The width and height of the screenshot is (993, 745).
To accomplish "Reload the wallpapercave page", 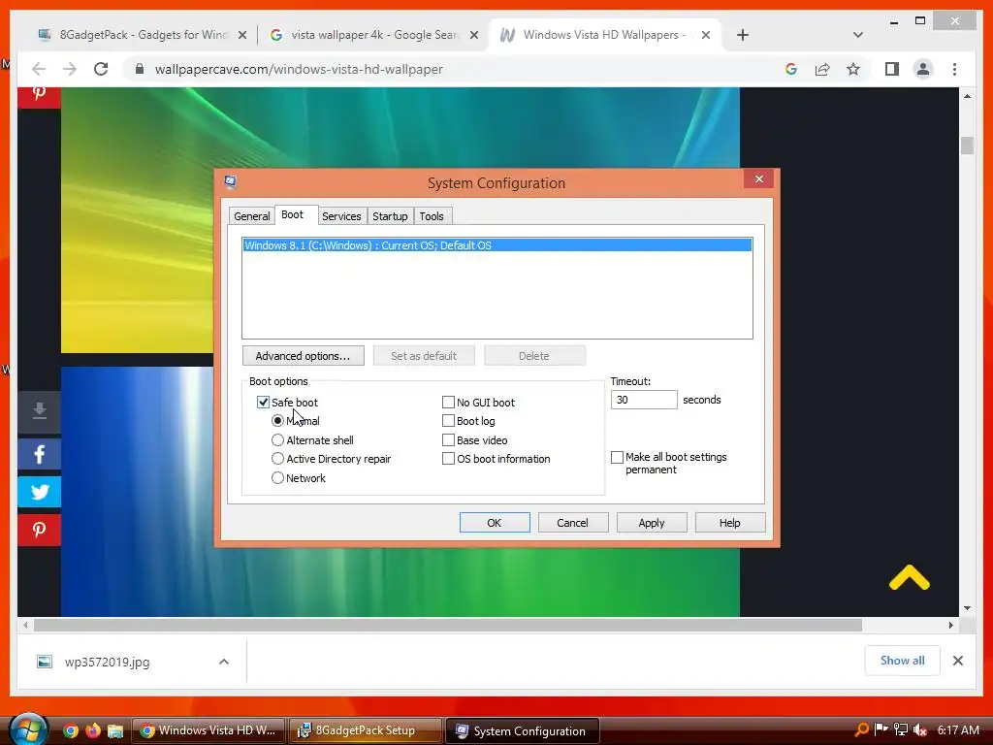I will pos(101,69).
